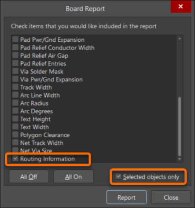Toggle Selected objects only checkbox
Screen dimensions: 195x208
[x=118, y=176]
